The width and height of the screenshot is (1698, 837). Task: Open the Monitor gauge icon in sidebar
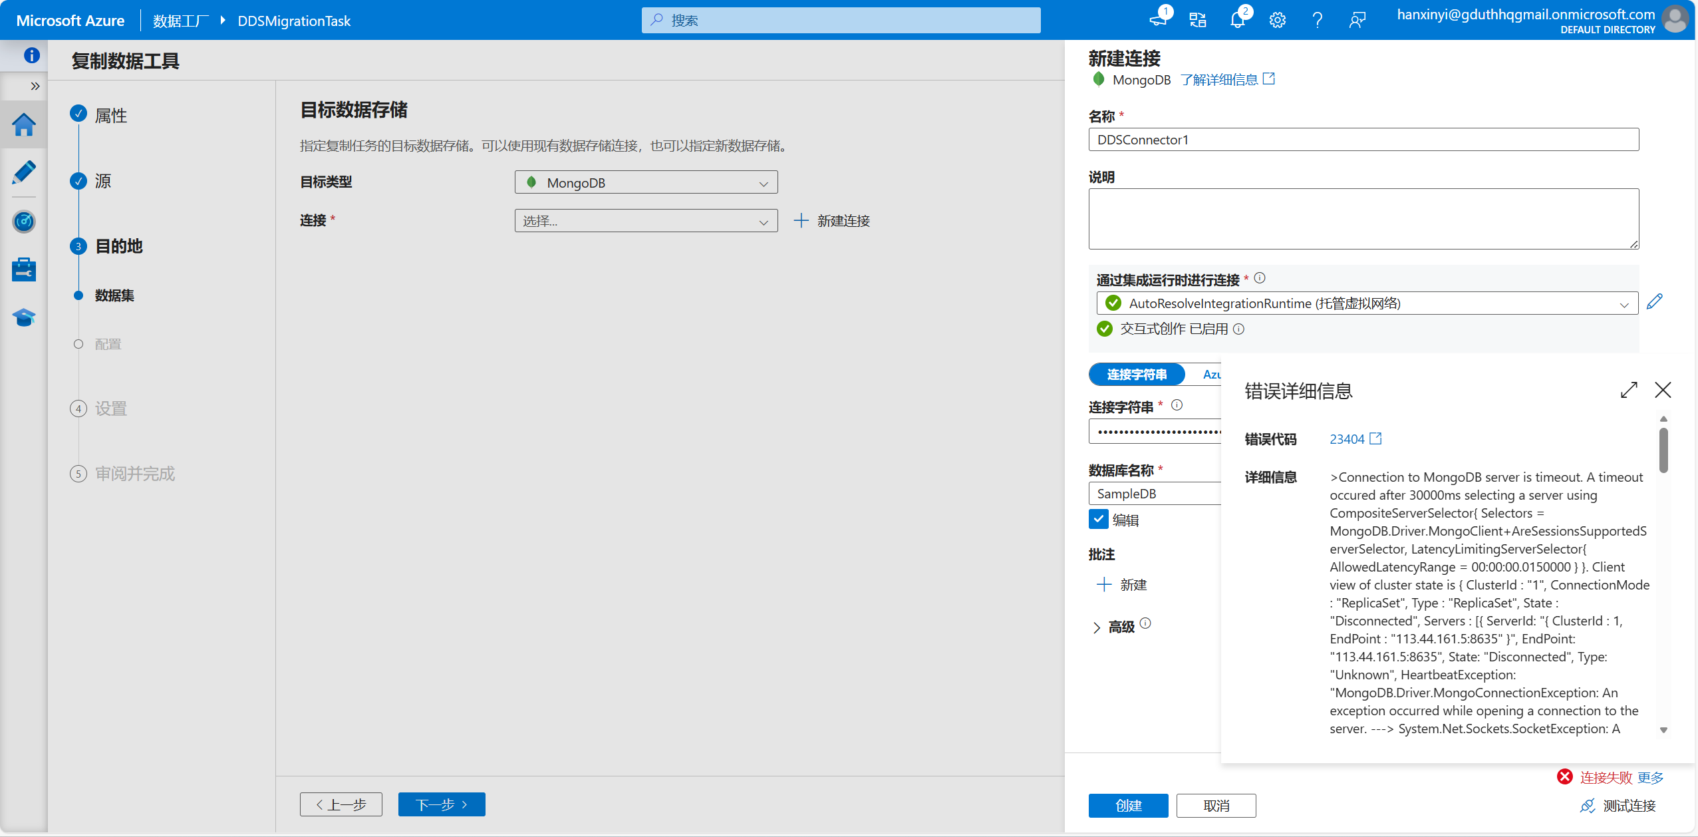coord(24,222)
